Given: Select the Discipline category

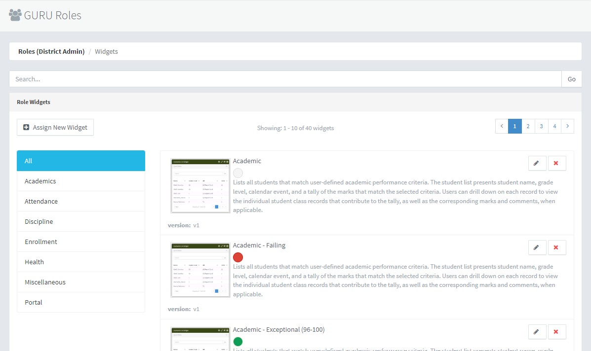Looking at the screenshot, I should (81, 221).
